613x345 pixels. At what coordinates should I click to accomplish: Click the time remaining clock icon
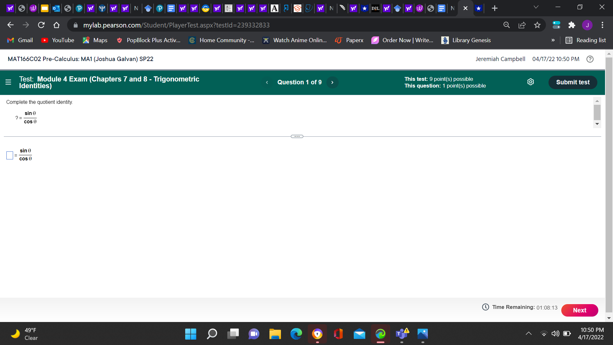(485, 307)
